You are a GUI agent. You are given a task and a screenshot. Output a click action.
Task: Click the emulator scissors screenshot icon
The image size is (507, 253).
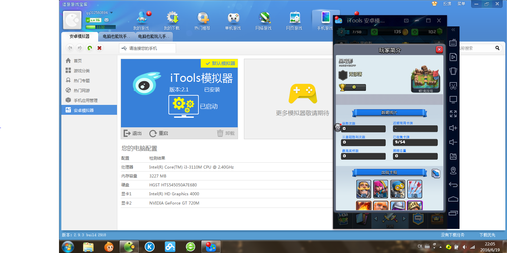point(453,85)
